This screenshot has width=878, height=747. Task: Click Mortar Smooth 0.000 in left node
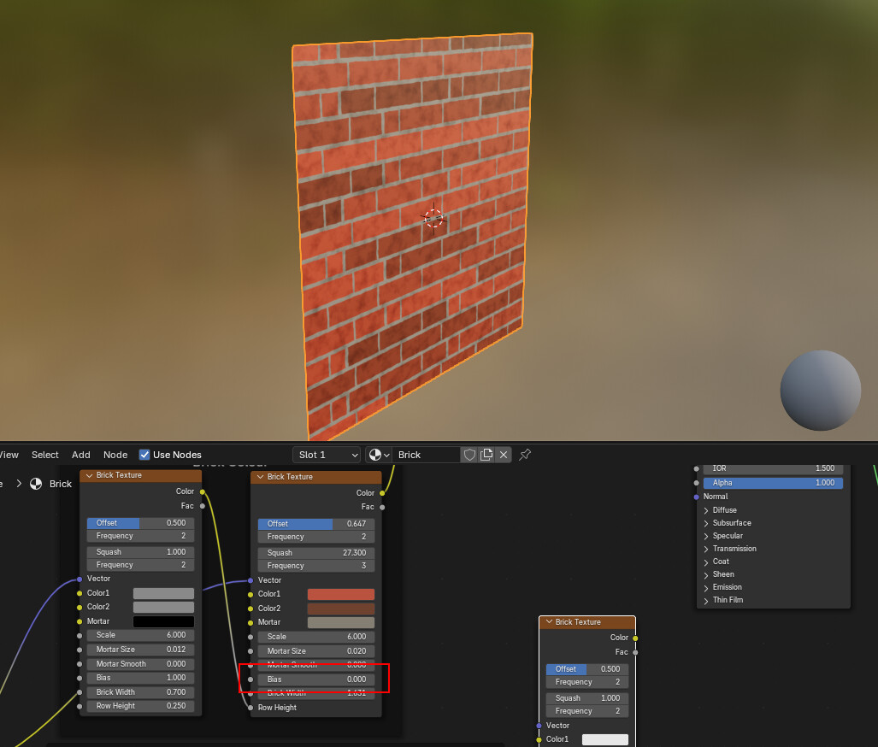click(140, 664)
